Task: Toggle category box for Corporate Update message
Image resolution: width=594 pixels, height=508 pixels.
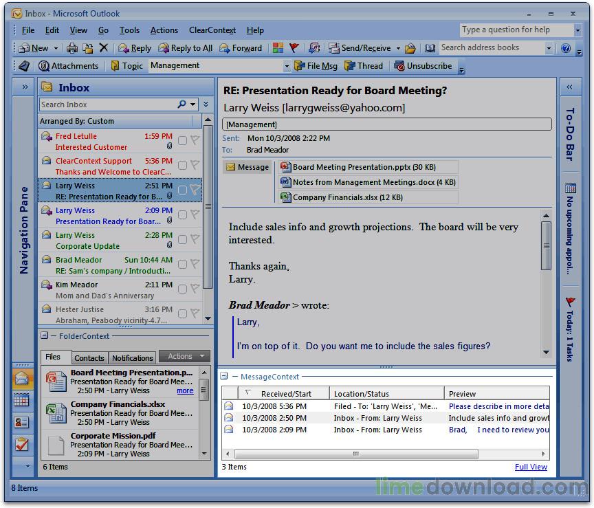Action: (x=182, y=239)
